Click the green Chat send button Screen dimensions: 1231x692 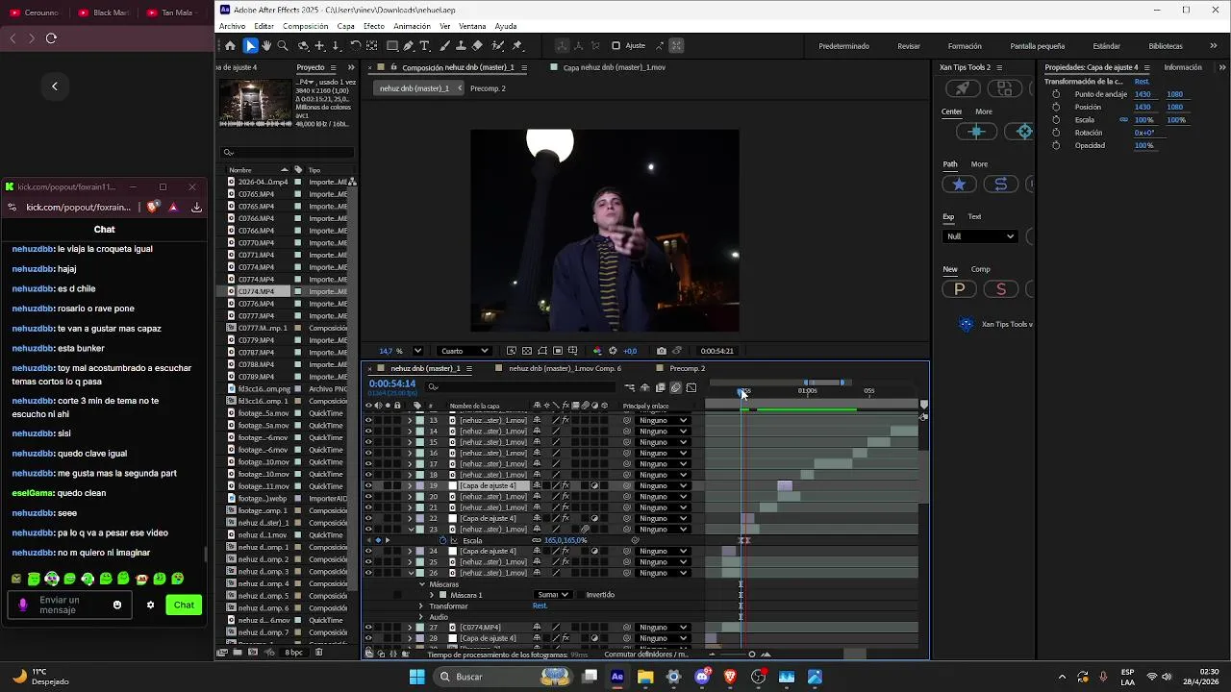(184, 605)
